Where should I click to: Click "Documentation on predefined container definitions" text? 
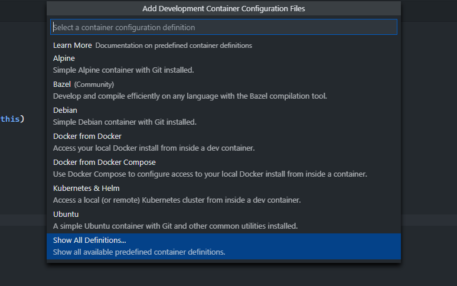coord(174,45)
